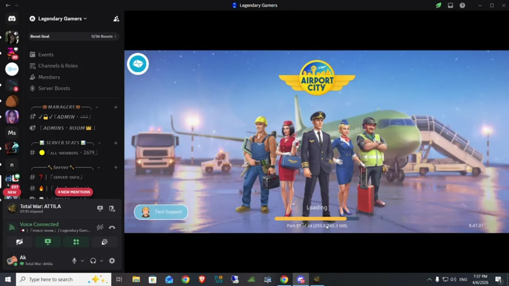Turn on the camera
This screenshot has width=509, height=286.
tap(19, 242)
